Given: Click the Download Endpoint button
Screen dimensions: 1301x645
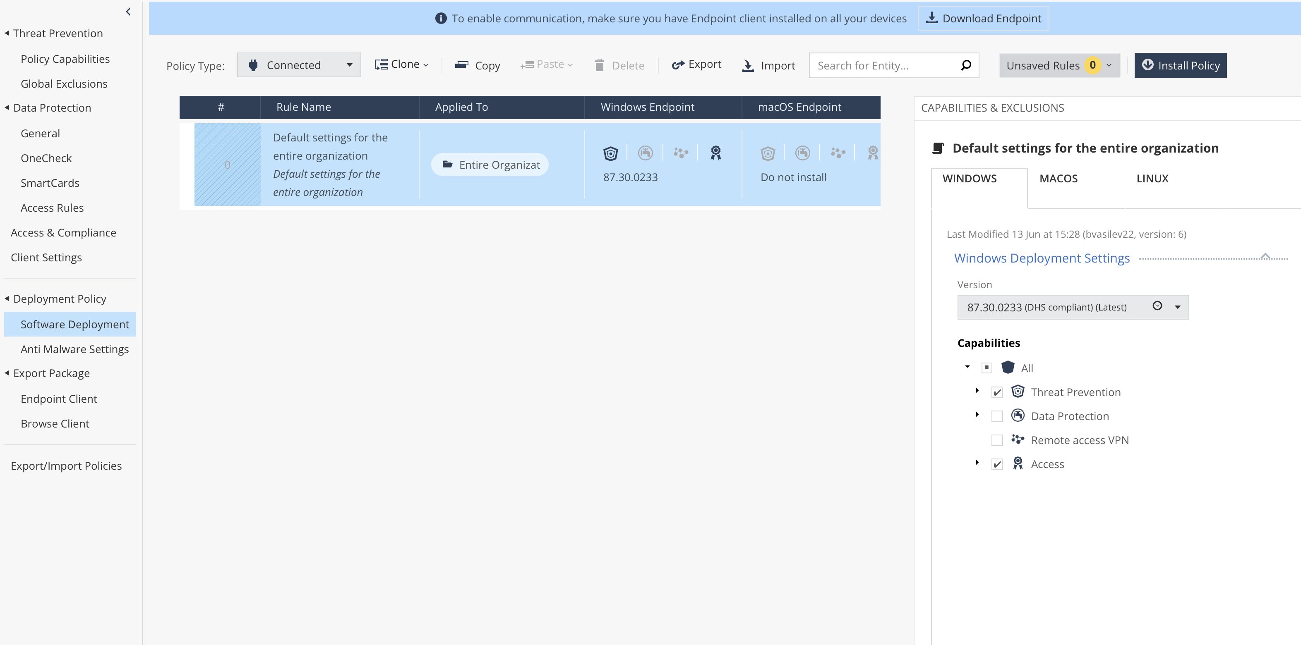Looking at the screenshot, I should (x=983, y=19).
